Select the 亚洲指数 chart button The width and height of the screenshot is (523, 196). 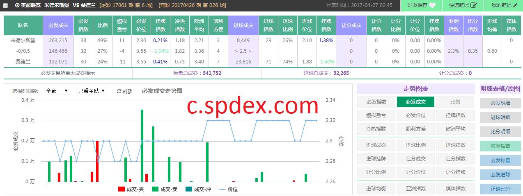pos(415,188)
